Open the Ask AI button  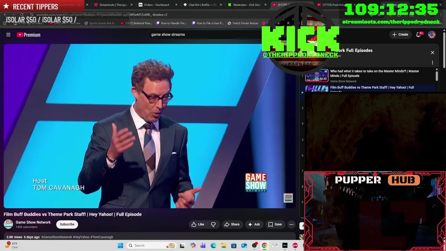click(x=254, y=225)
